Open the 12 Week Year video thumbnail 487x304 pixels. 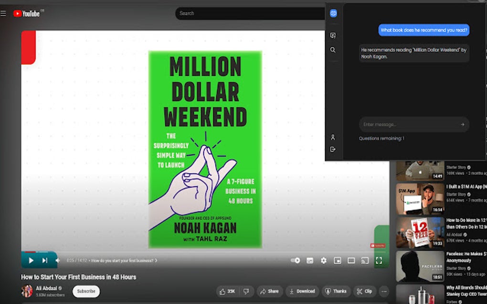(420, 233)
